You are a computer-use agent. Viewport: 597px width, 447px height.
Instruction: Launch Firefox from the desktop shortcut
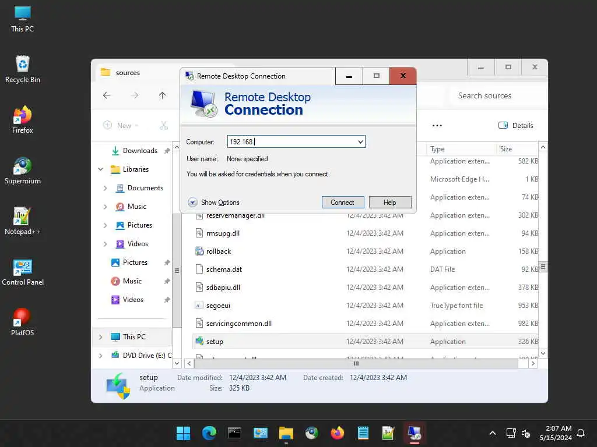[x=23, y=120]
